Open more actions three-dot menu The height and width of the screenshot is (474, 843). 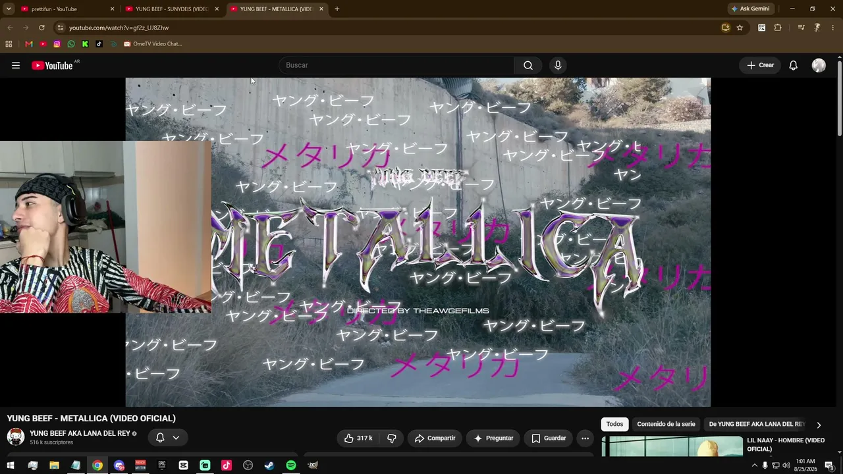pos(585,438)
